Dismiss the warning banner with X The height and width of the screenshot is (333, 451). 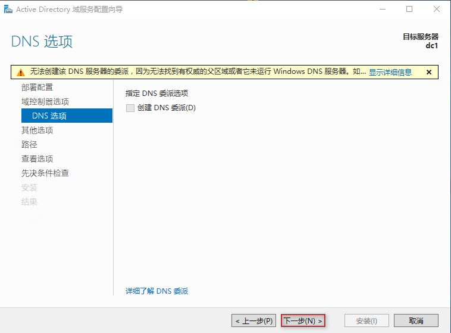428,72
